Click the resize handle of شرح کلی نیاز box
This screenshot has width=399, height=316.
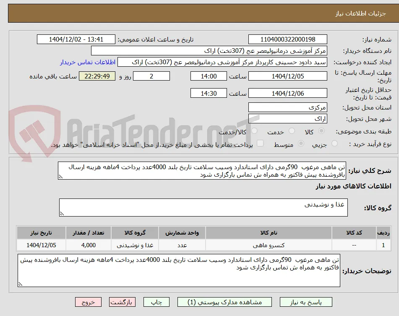60,177
